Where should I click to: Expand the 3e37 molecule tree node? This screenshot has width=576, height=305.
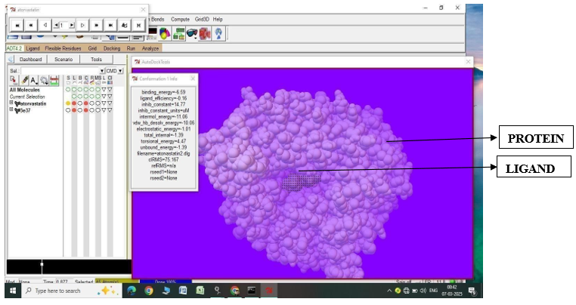tap(11, 109)
